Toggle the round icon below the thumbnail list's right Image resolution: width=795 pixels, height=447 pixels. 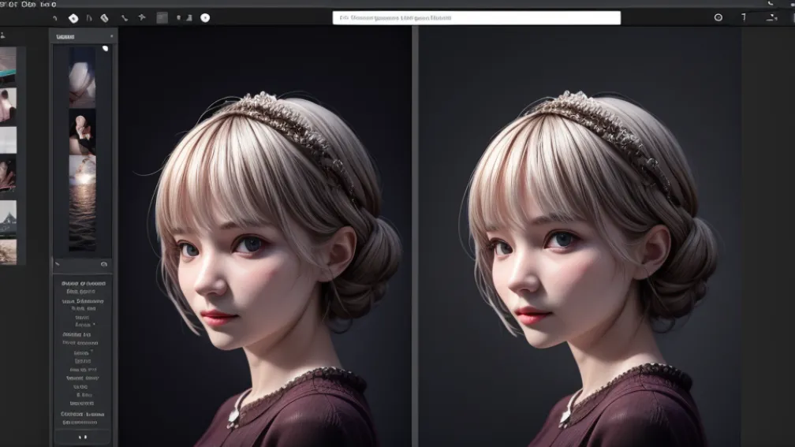coord(104,264)
